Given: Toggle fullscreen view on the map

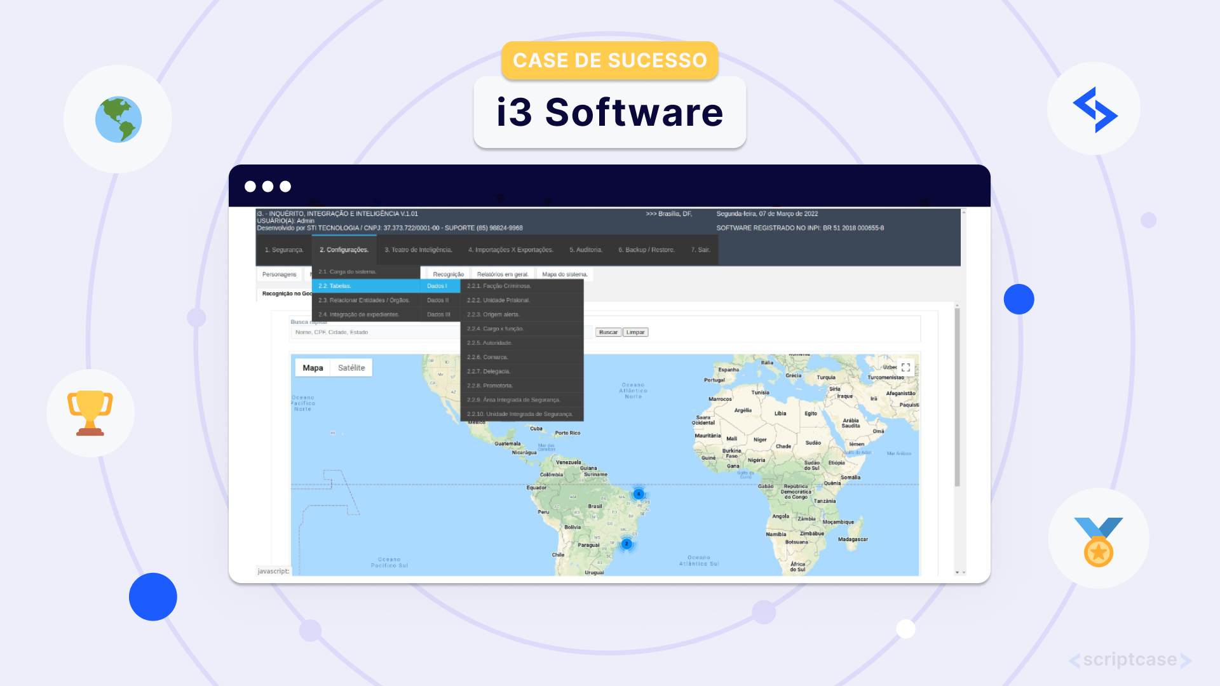Looking at the screenshot, I should click(905, 368).
